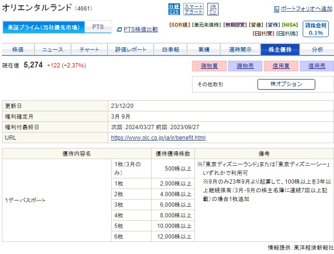Click その他取引 label
The image size is (334, 254).
coord(210,84)
